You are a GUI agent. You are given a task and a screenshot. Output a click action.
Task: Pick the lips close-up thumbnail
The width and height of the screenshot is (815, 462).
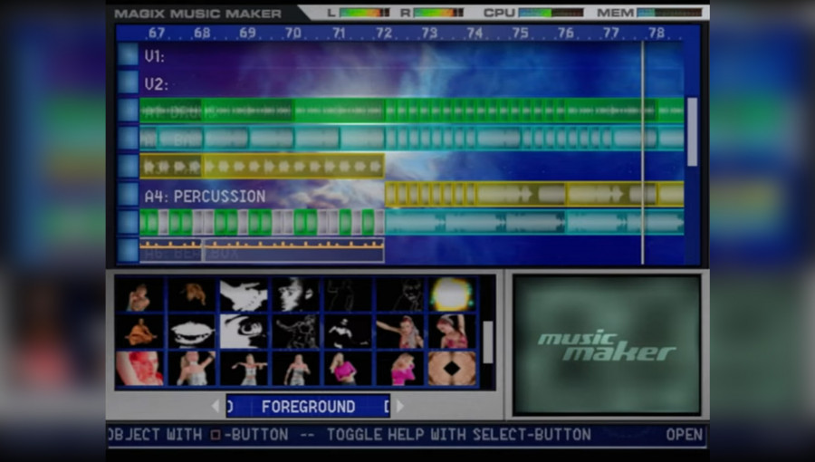coord(192,332)
